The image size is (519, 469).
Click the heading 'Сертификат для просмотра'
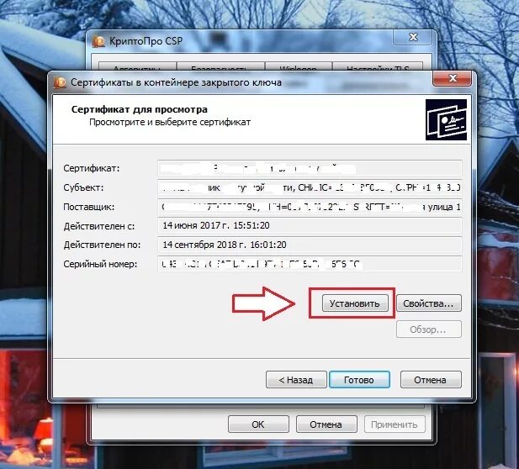pyautogui.click(x=140, y=109)
